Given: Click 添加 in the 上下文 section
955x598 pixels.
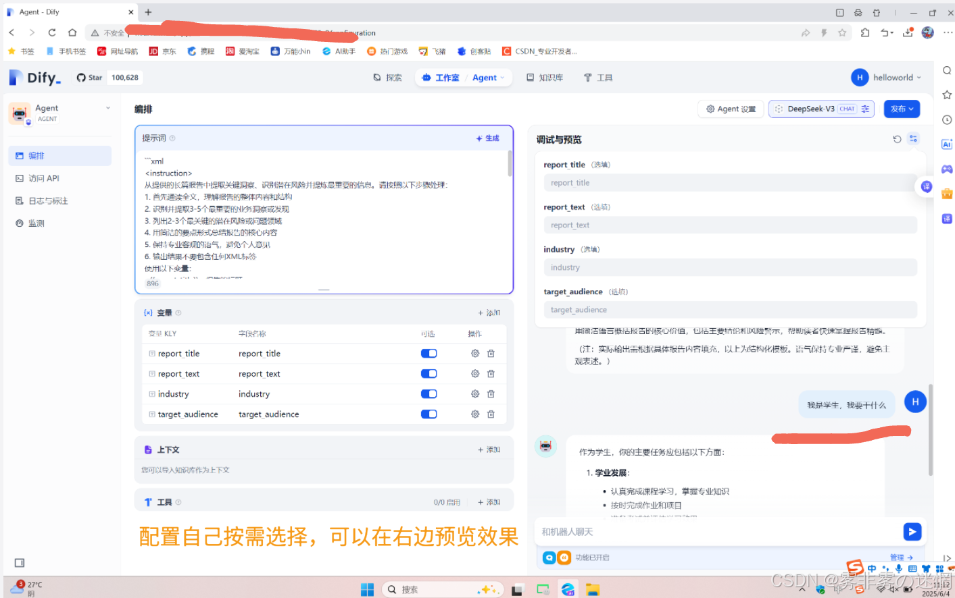Looking at the screenshot, I should click(x=489, y=450).
